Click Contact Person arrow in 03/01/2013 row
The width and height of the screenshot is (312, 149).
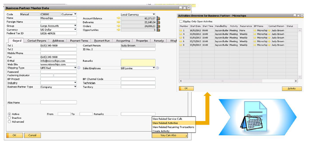[x=270, y=38]
